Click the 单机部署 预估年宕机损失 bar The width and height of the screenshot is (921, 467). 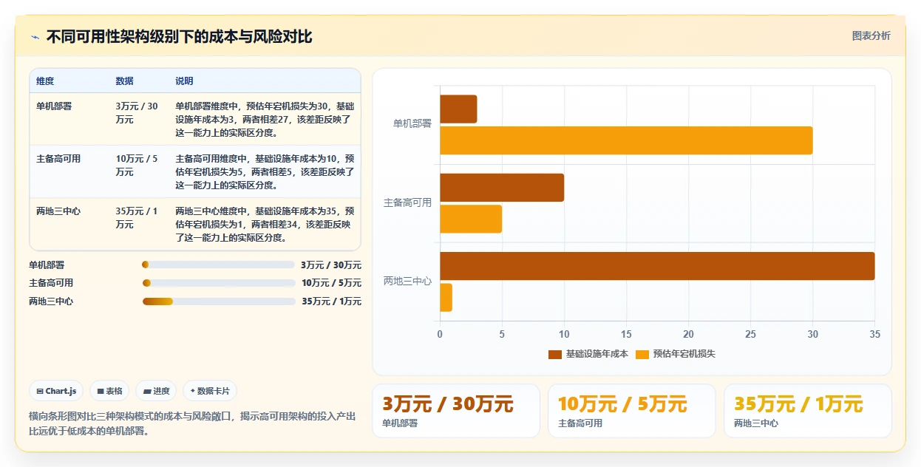626,140
